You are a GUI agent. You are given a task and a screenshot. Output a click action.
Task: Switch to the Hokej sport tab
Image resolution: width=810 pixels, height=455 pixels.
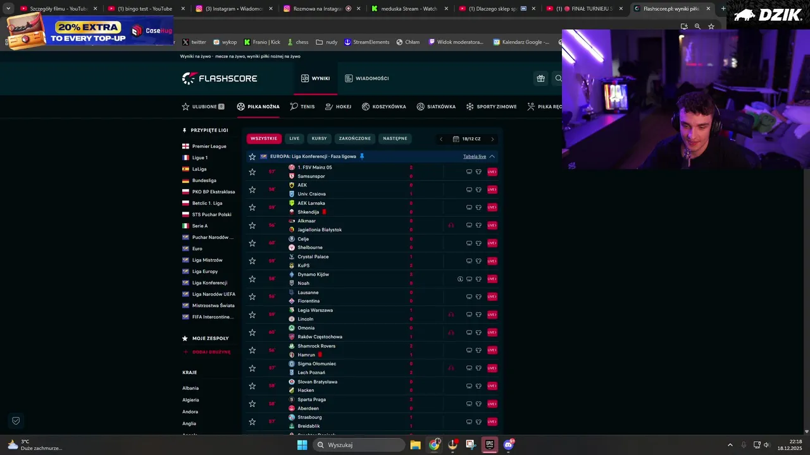click(x=338, y=107)
